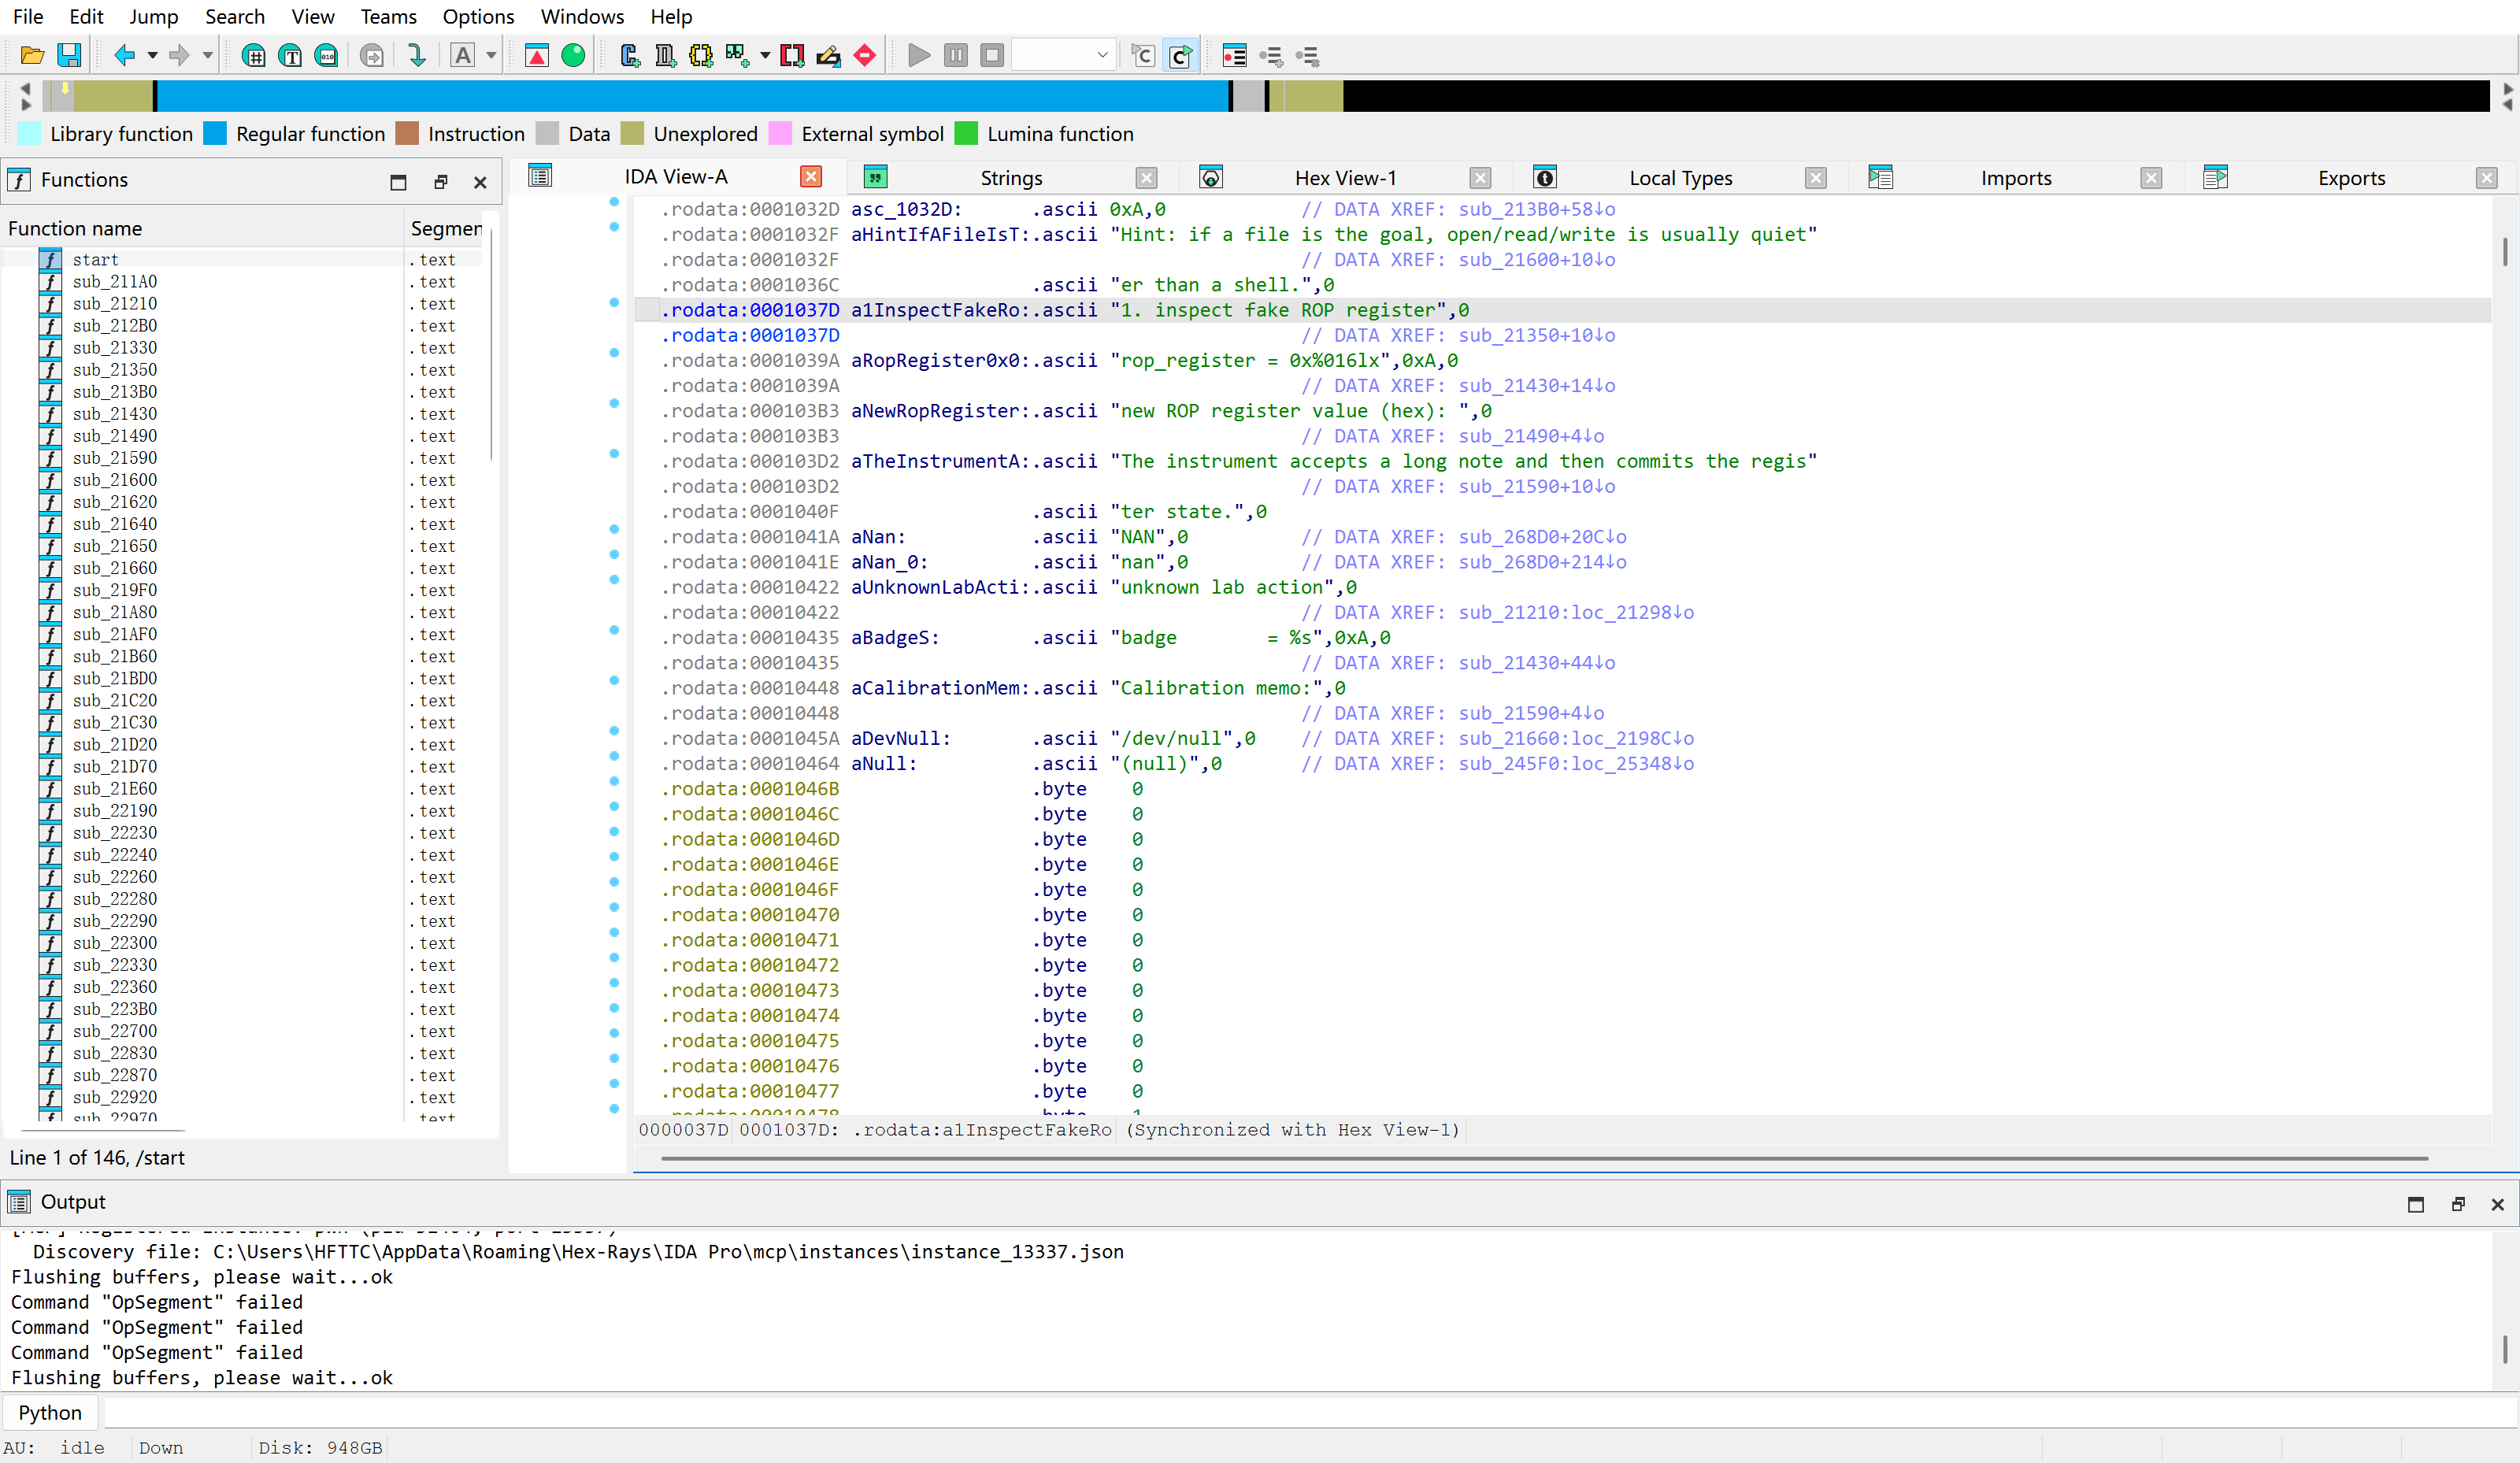The width and height of the screenshot is (2520, 1463).
Task: Click the yellow pencil edit icon
Action: 828,56
